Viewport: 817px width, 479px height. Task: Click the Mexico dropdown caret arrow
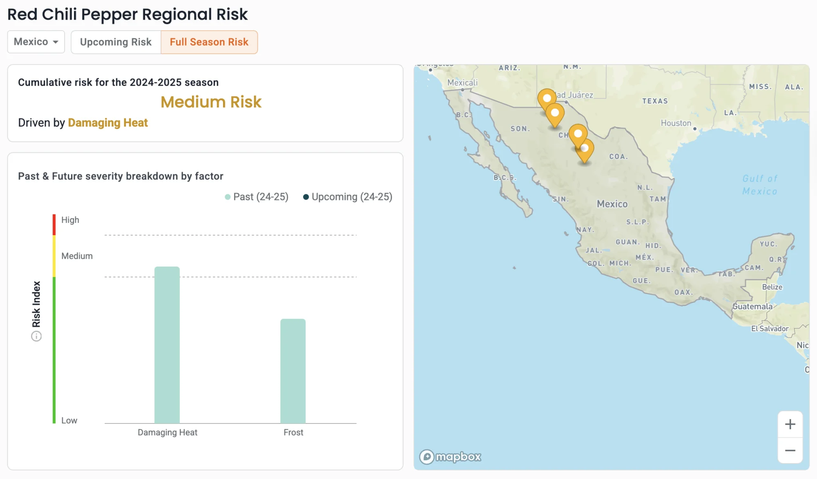56,42
